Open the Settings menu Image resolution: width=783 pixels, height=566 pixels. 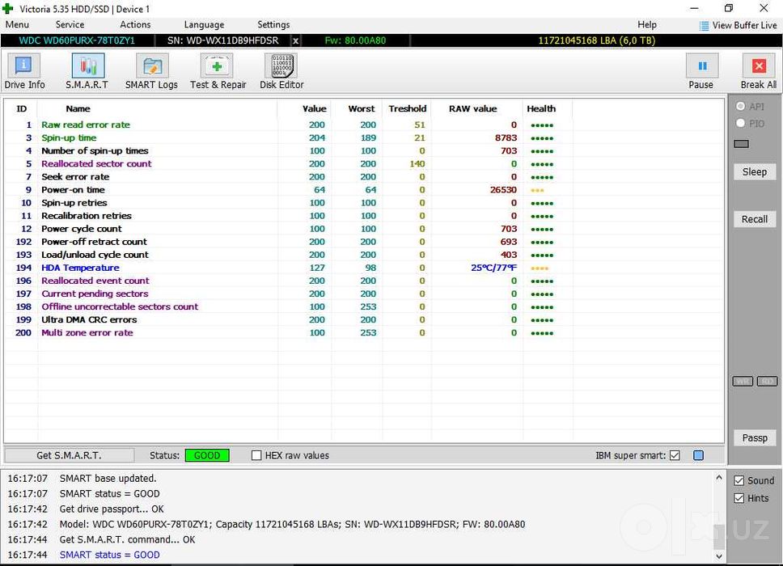pos(273,24)
